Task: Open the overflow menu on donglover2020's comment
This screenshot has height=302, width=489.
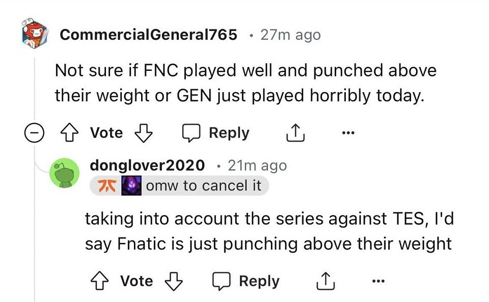Action: [x=378, y=281]
